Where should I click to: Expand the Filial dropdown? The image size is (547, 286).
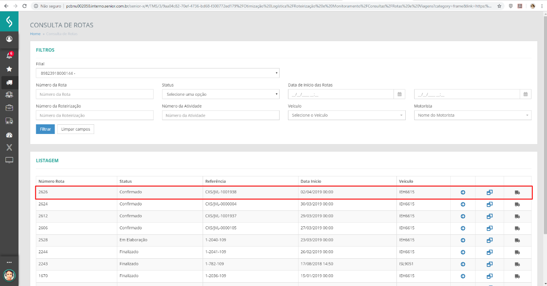(158, 73)
